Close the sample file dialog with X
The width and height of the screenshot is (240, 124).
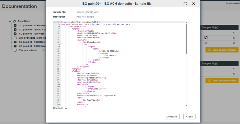point(194,4)
